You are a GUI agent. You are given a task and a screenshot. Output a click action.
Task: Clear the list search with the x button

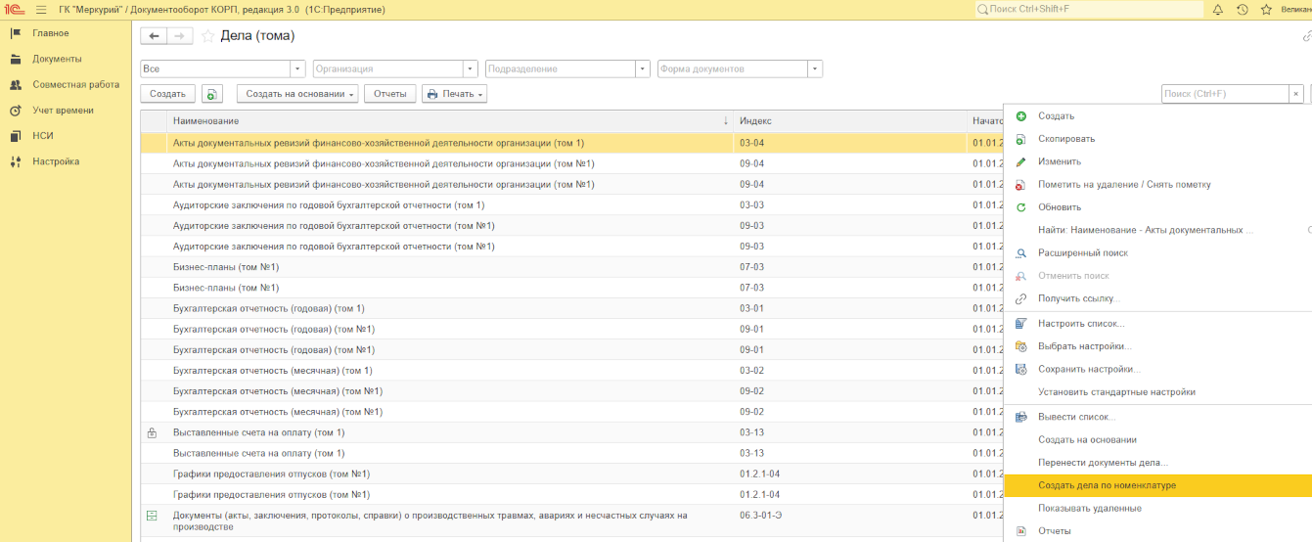click(1296, 94)
